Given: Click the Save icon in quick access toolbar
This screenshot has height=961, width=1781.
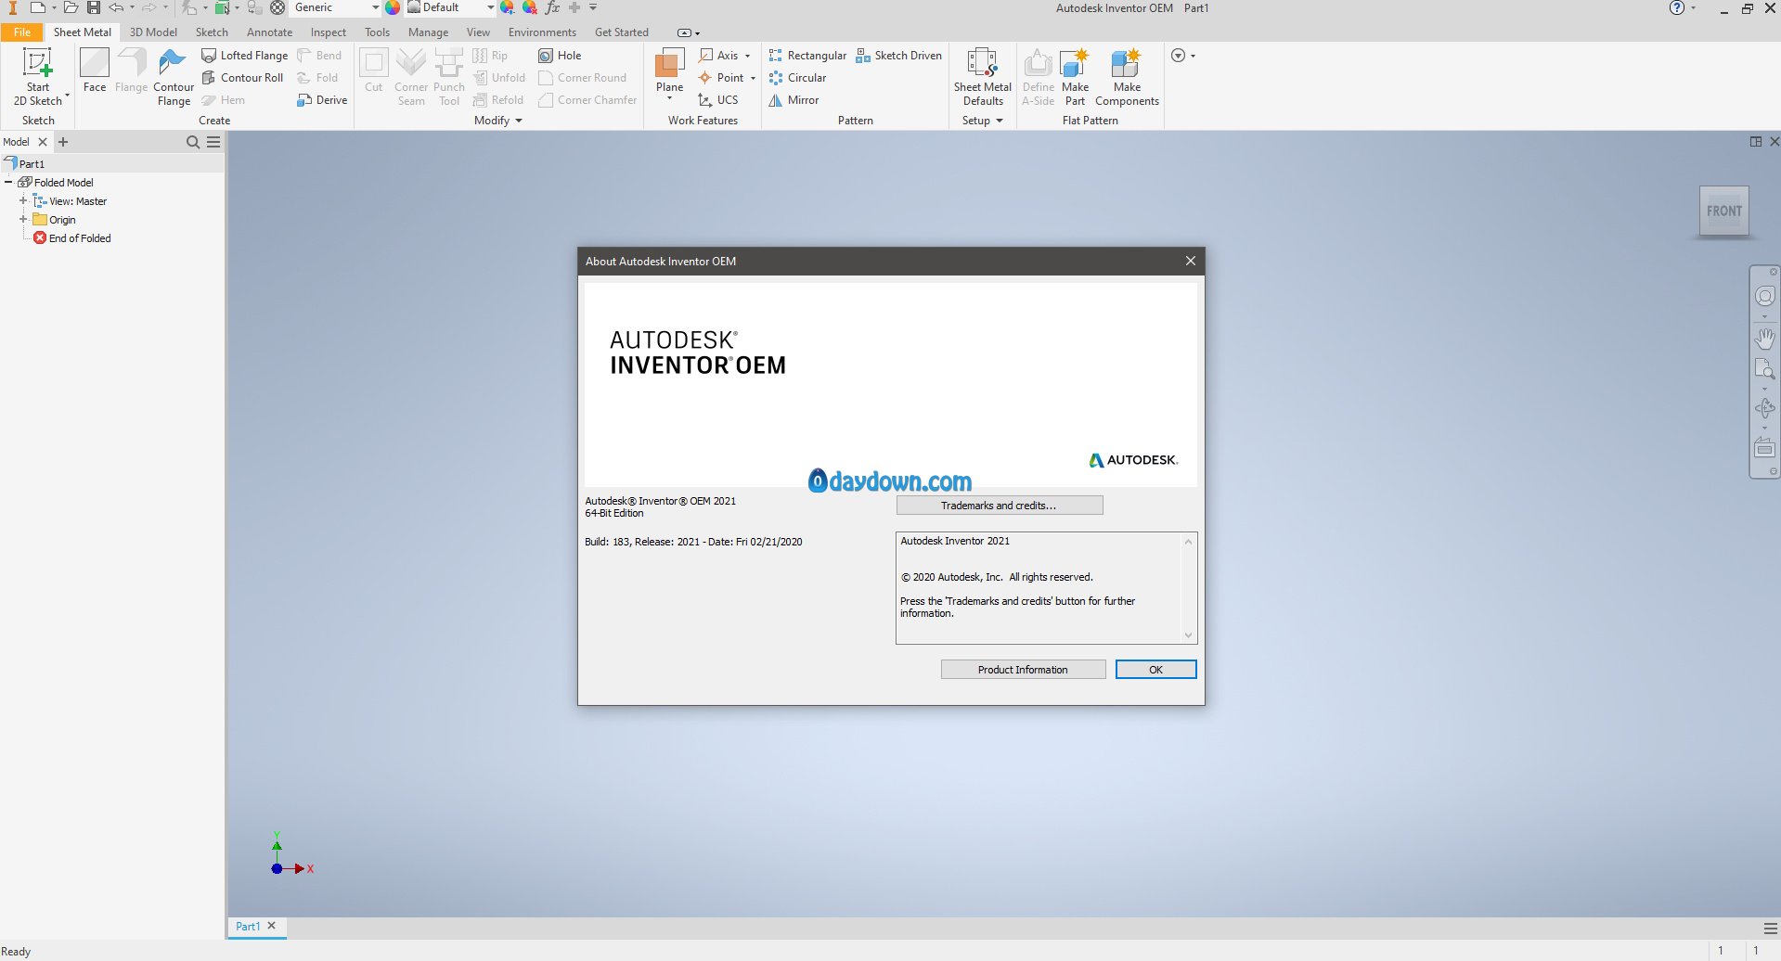Looking at the screenshot, I should (x=94, y=7).
